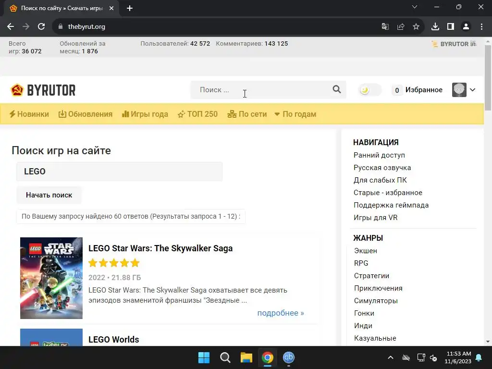The height and width of the screenshot is (369, 492).
Task: Open Для слабых ПК navigation link
Action: [x=380, y=180]
